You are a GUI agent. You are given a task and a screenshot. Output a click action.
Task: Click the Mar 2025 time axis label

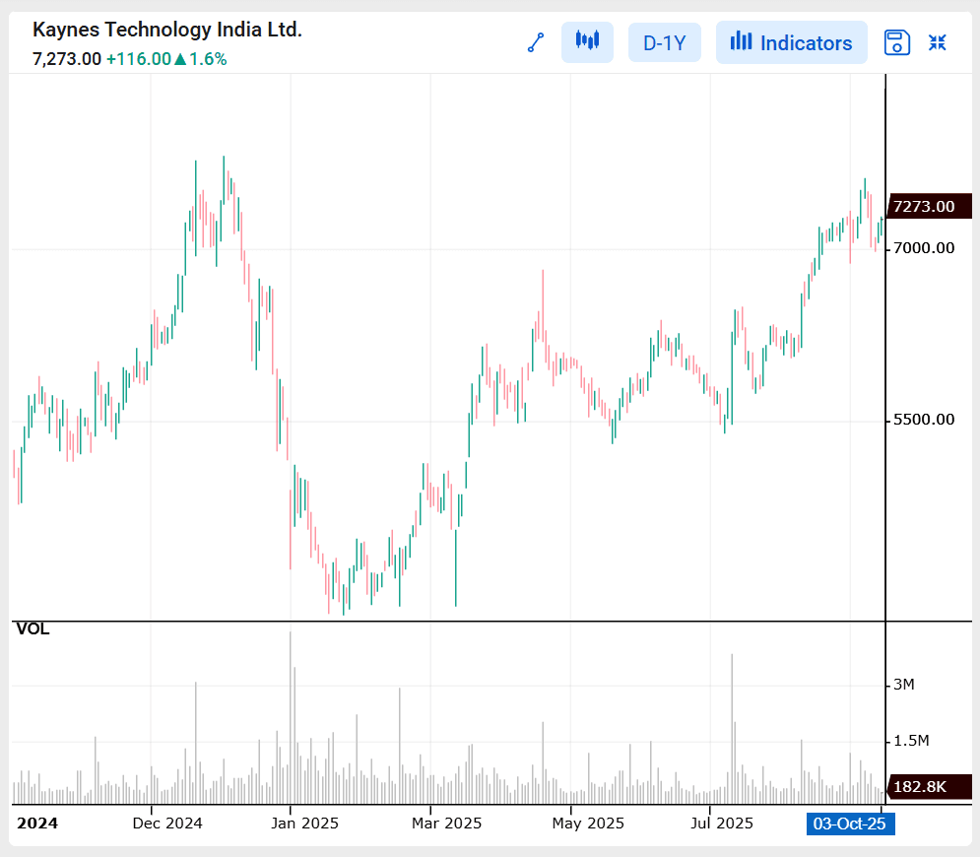[446, 824]
